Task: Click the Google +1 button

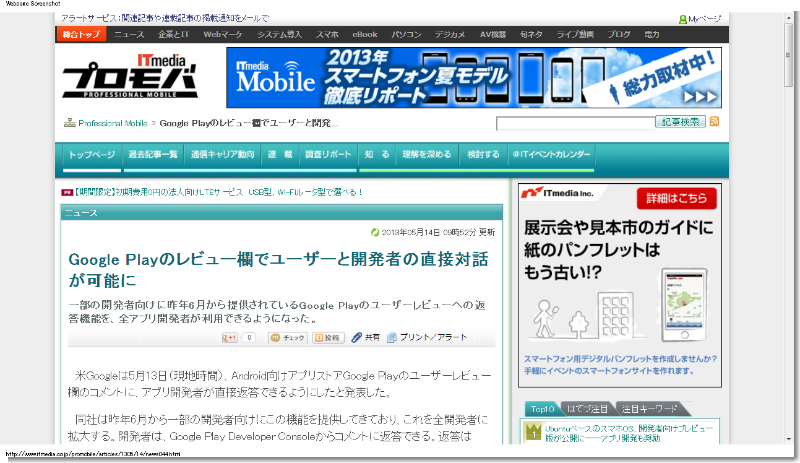Action: point(230,337)
